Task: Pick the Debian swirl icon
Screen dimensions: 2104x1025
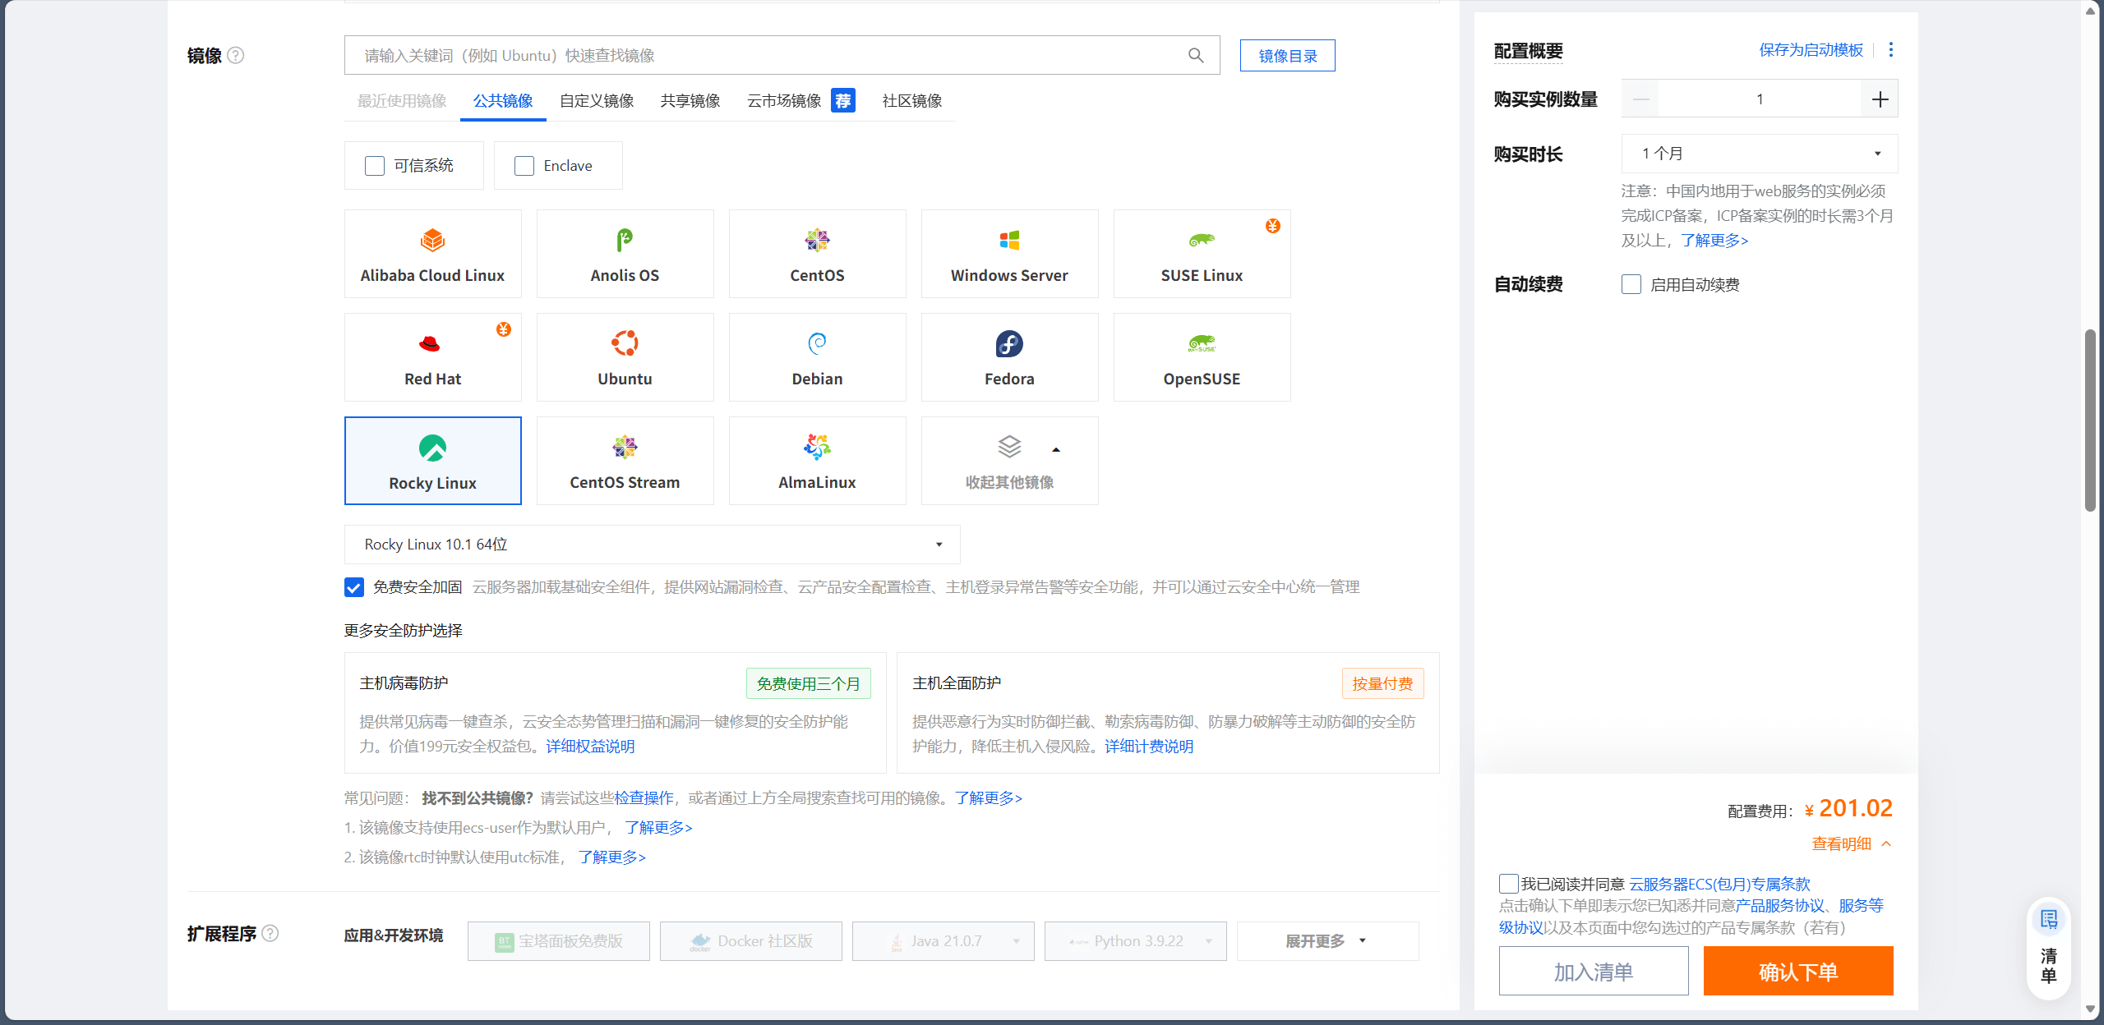Action: click(x=817, y=343)
